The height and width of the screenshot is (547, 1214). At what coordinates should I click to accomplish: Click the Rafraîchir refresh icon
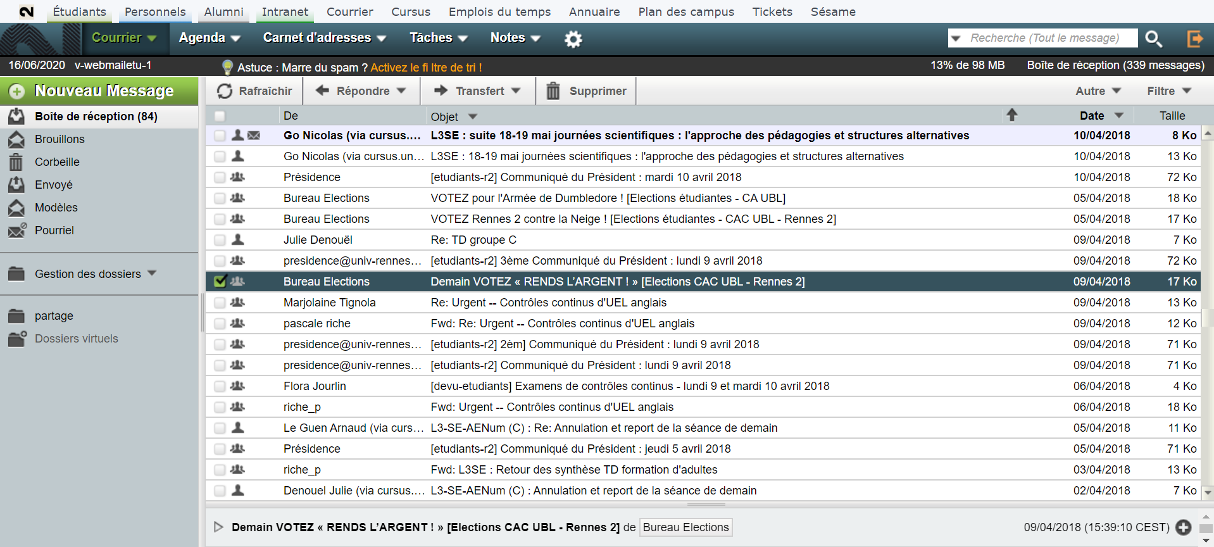(x=225, y=91)
